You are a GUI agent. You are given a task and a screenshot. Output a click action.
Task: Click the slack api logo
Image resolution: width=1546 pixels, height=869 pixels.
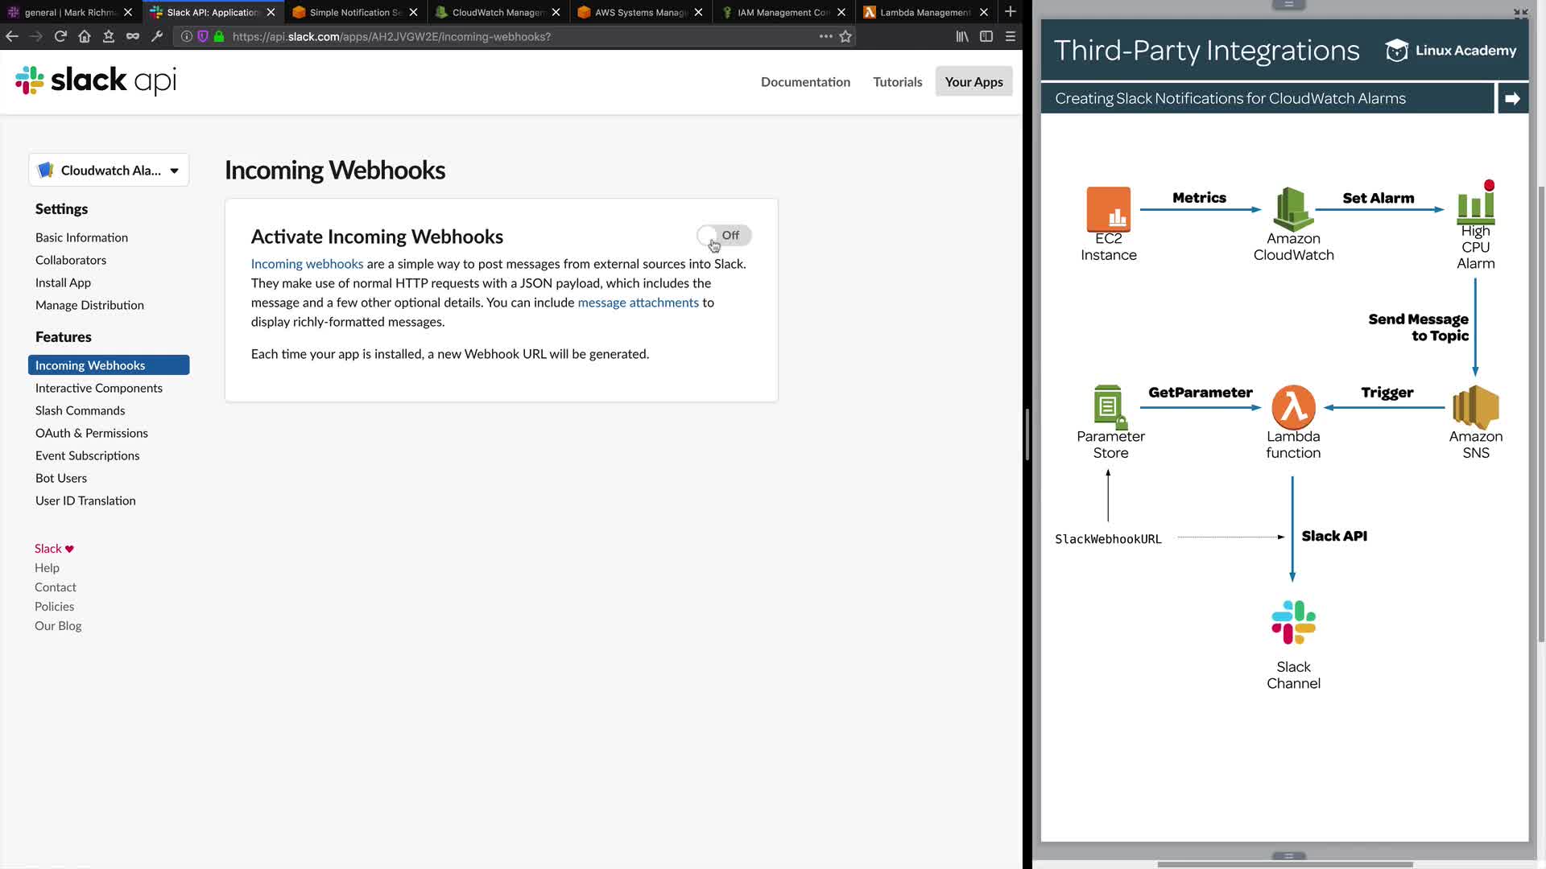[95, 80]
